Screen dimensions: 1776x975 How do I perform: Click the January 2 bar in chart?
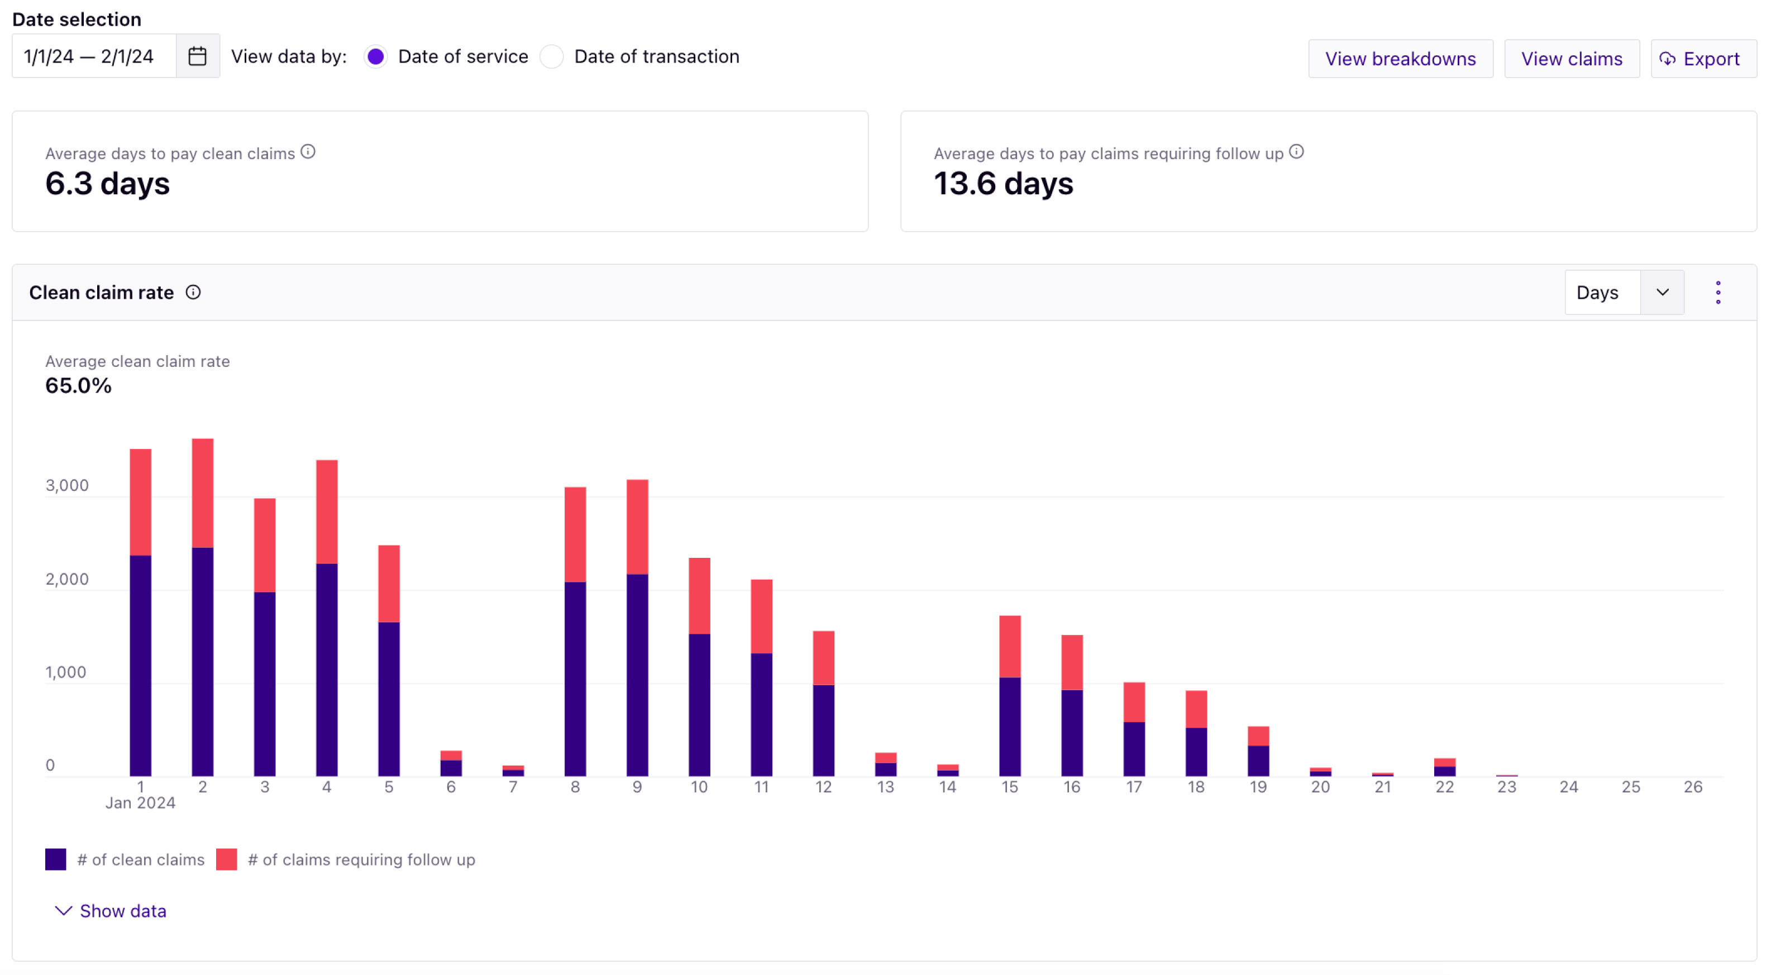click(203, 620)
